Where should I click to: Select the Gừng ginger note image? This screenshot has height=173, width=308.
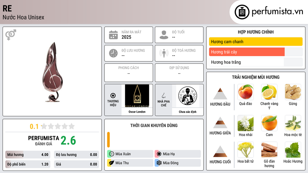pos(293,92)
